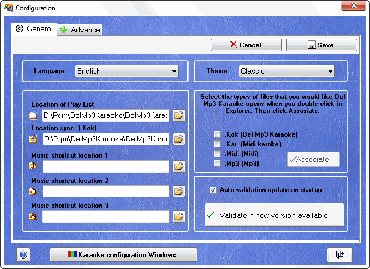This screenshot has width=370, height=269.
Task: Browse folder for Music shortcut location 1
Action: click(x=179, y=167)
